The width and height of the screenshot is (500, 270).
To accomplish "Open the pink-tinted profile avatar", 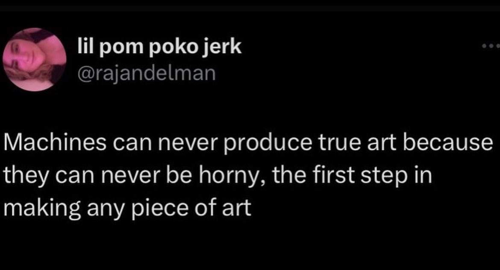I will coord(35,59).
